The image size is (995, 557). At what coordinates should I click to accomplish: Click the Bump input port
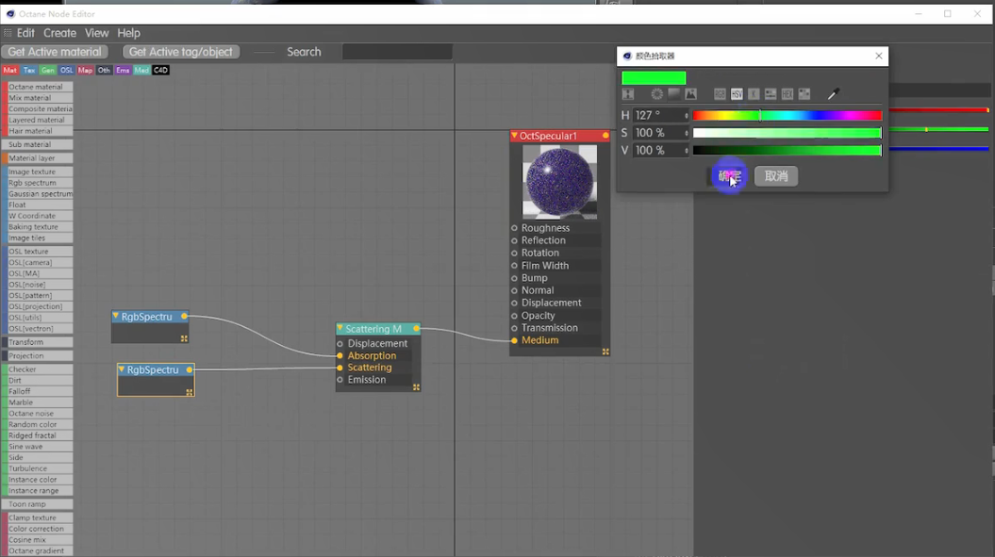pyautogui.click(x=514, y=278)
